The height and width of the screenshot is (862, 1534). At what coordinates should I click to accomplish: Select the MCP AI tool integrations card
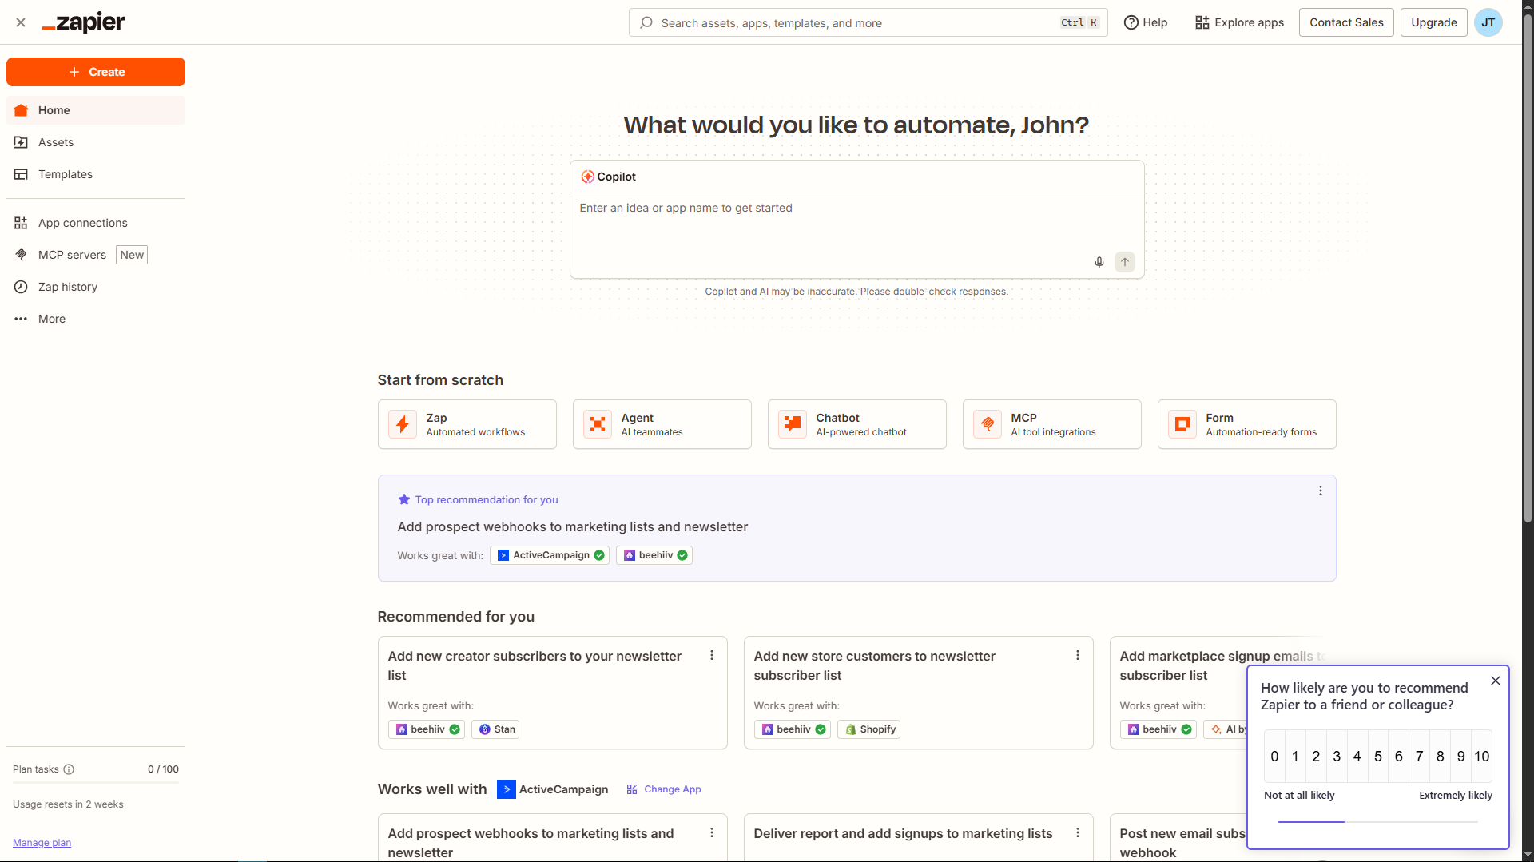1052,424
